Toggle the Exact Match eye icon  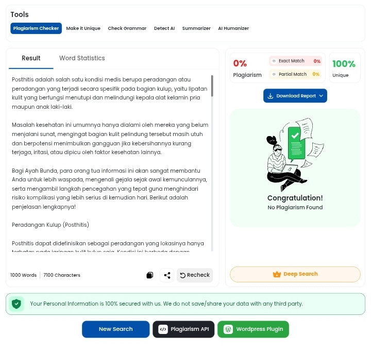pyautogui.click(x=274, y=61)
